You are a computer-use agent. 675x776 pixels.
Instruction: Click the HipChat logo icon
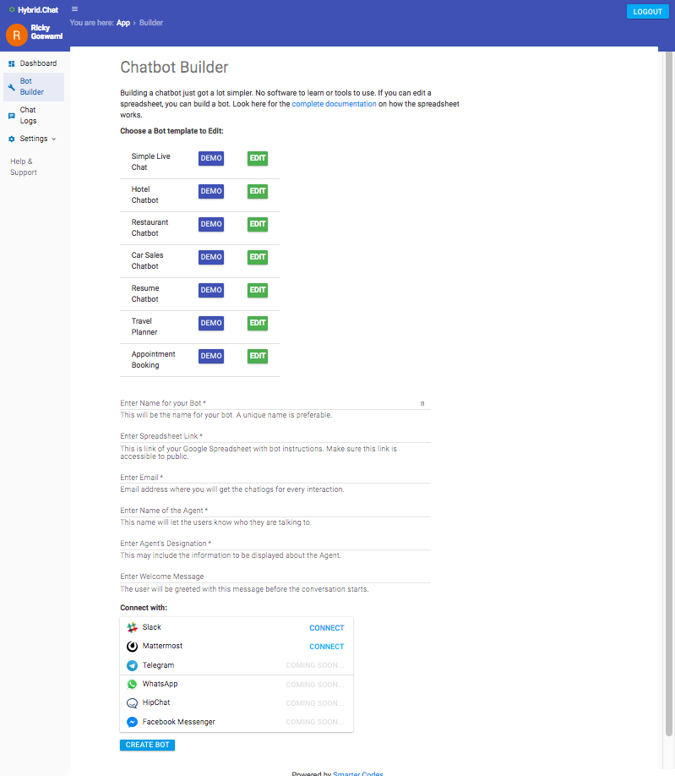pyautogui.click(x=132, y=703)
